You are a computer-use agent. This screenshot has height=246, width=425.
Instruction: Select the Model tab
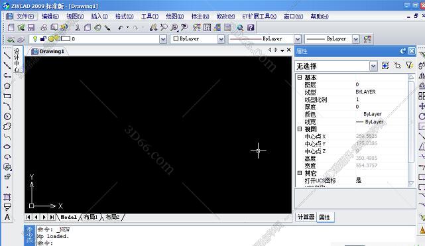[x=68, y=217]
